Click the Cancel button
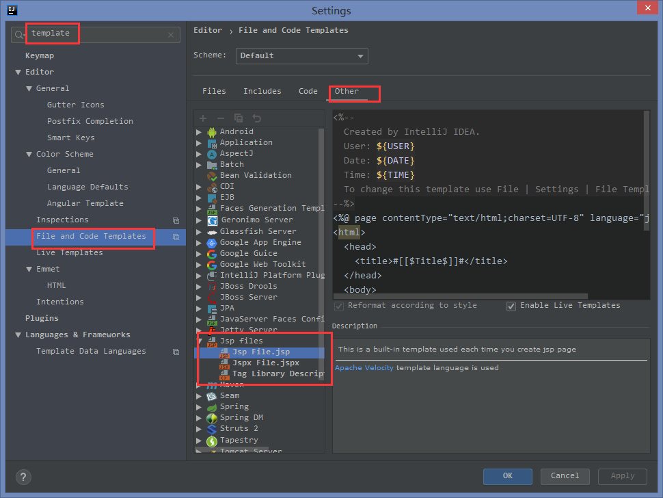 tap(565, 476)
